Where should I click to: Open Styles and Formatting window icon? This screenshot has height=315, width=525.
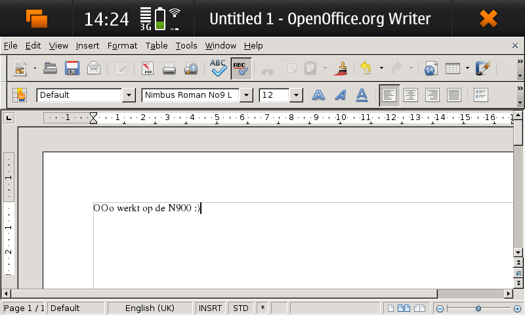point(20,95)
